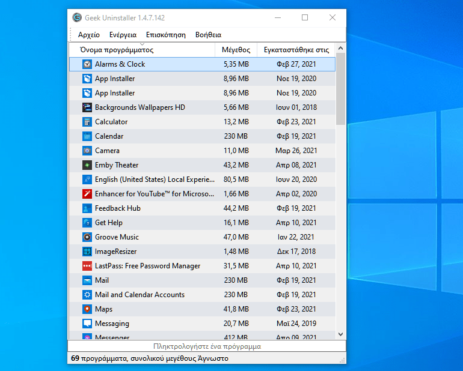Screen dimensions: 463x371
Task: Click the 80,5 MB size value
Action: [236, 179]
